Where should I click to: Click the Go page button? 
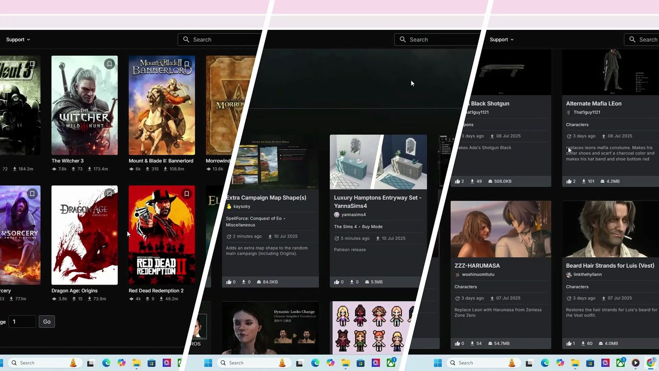point(47,322)
